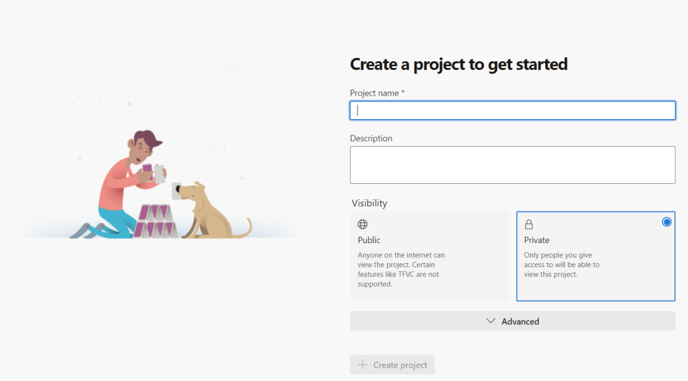Expand the Advanced section
688x381 pixels.
pyautogui.click(x=512, y=321)
